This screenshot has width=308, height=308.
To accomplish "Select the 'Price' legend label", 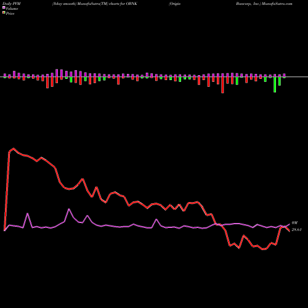I will 10,14.
